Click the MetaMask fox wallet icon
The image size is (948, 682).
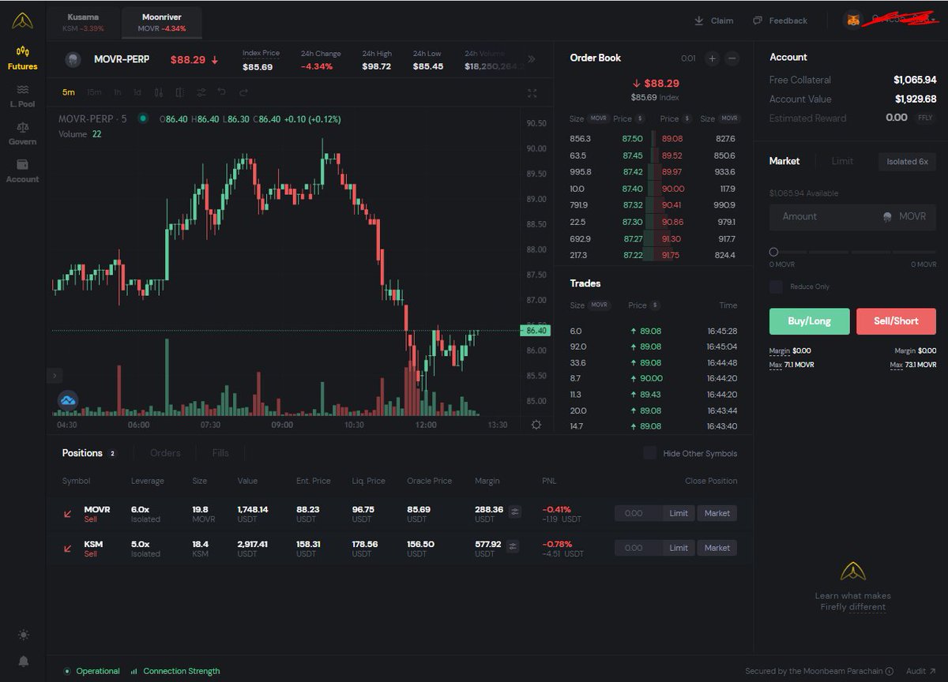854,20
